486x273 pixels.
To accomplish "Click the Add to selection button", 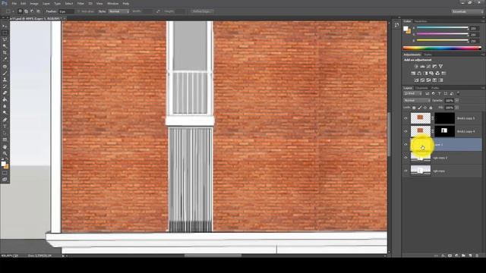I will click(26, 11).
